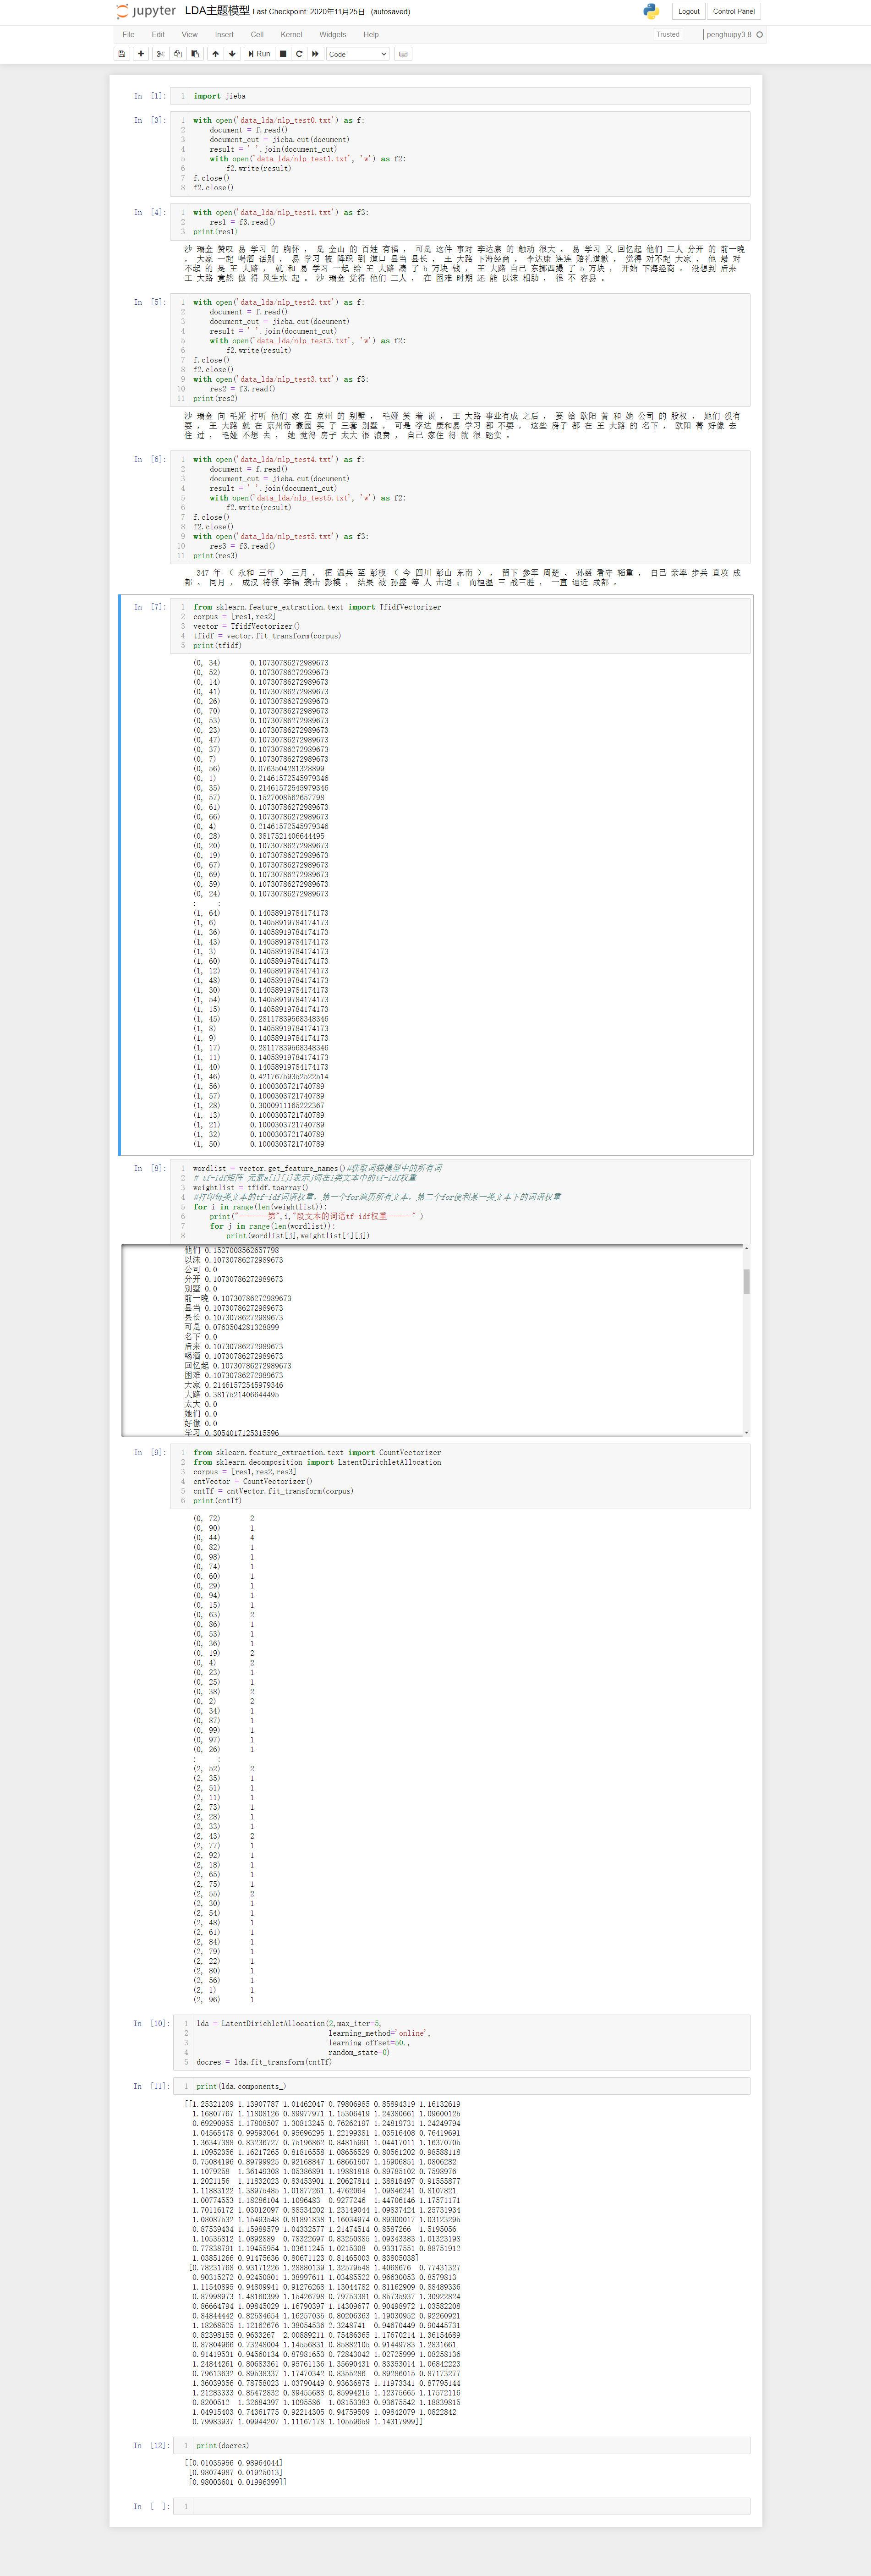
Task: Open the cell type Code dropdown
Action: [357, 54]
